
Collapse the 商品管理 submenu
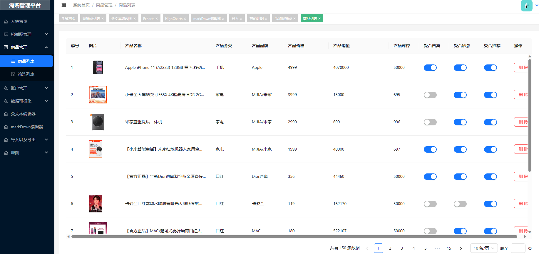[46, 47]
